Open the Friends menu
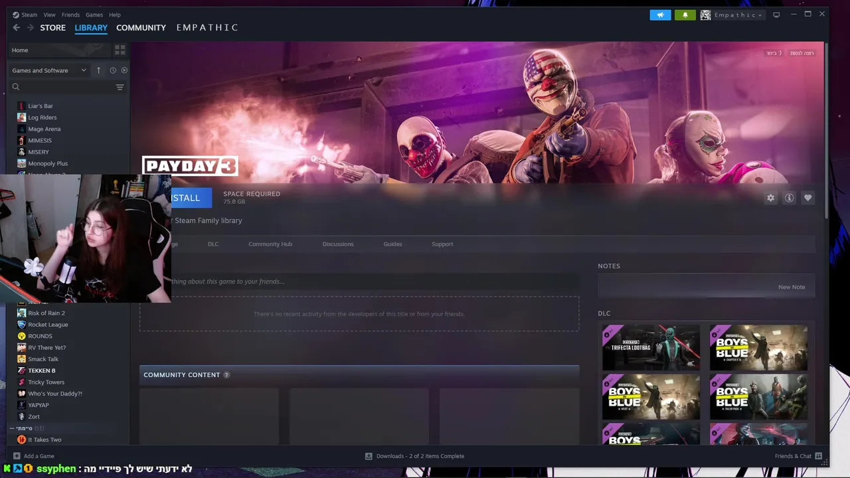 click(70, 15)
